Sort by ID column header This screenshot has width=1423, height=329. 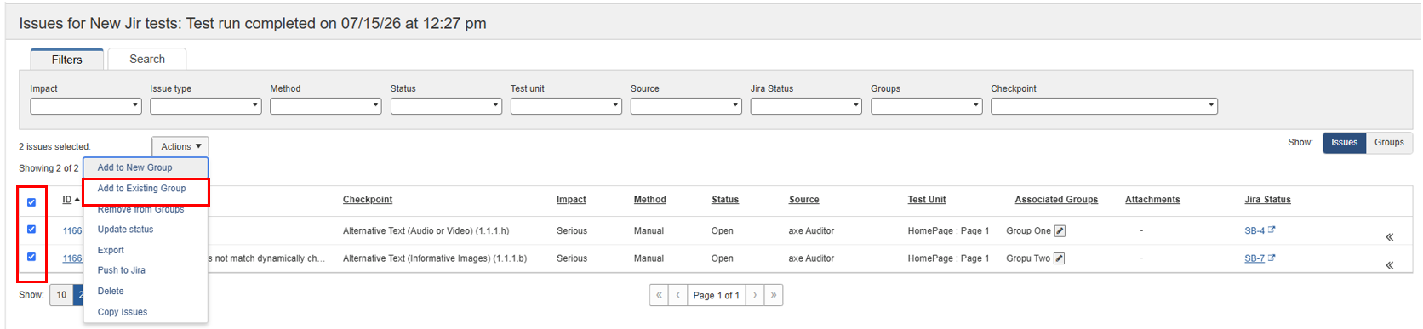pos(67,200)
